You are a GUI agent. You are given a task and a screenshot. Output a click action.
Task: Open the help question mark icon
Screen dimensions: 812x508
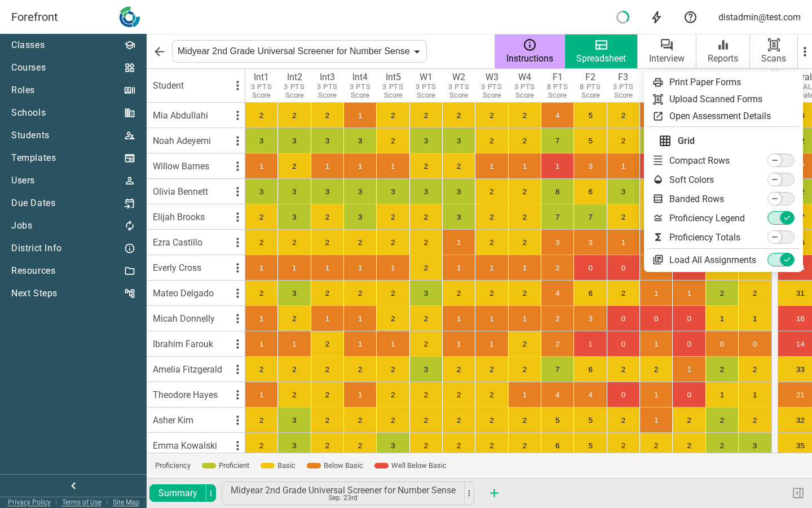tap(690, 17)
